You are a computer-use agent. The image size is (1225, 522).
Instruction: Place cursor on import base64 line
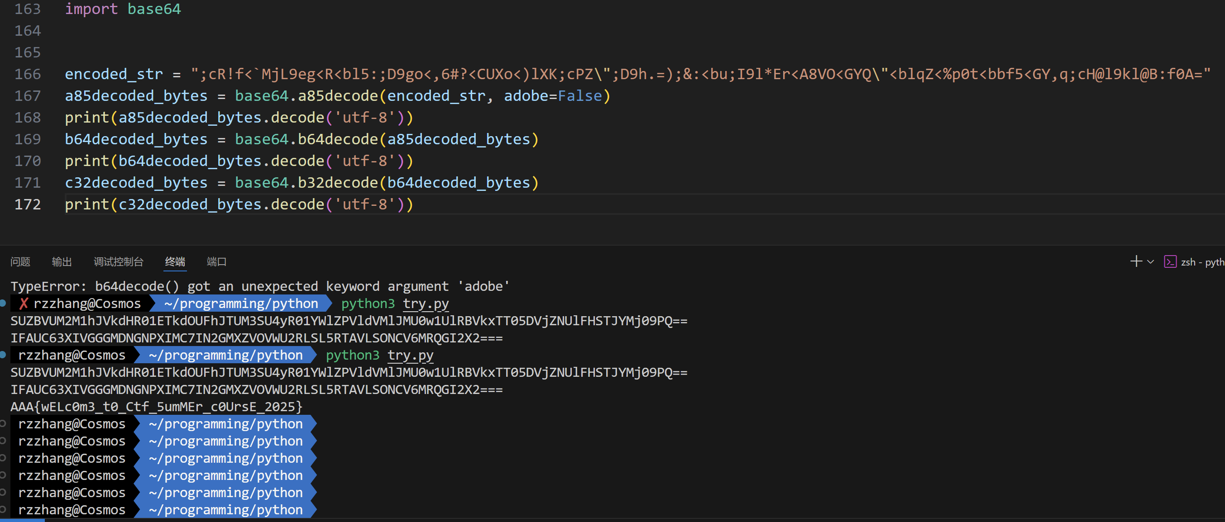click(123, 9)
